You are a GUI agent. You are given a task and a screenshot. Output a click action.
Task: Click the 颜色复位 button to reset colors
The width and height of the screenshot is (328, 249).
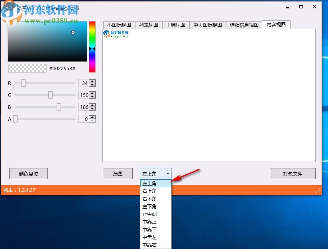[x=28, y=174]
